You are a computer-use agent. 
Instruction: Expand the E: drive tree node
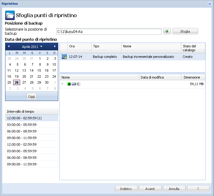[x=63, y=84]
